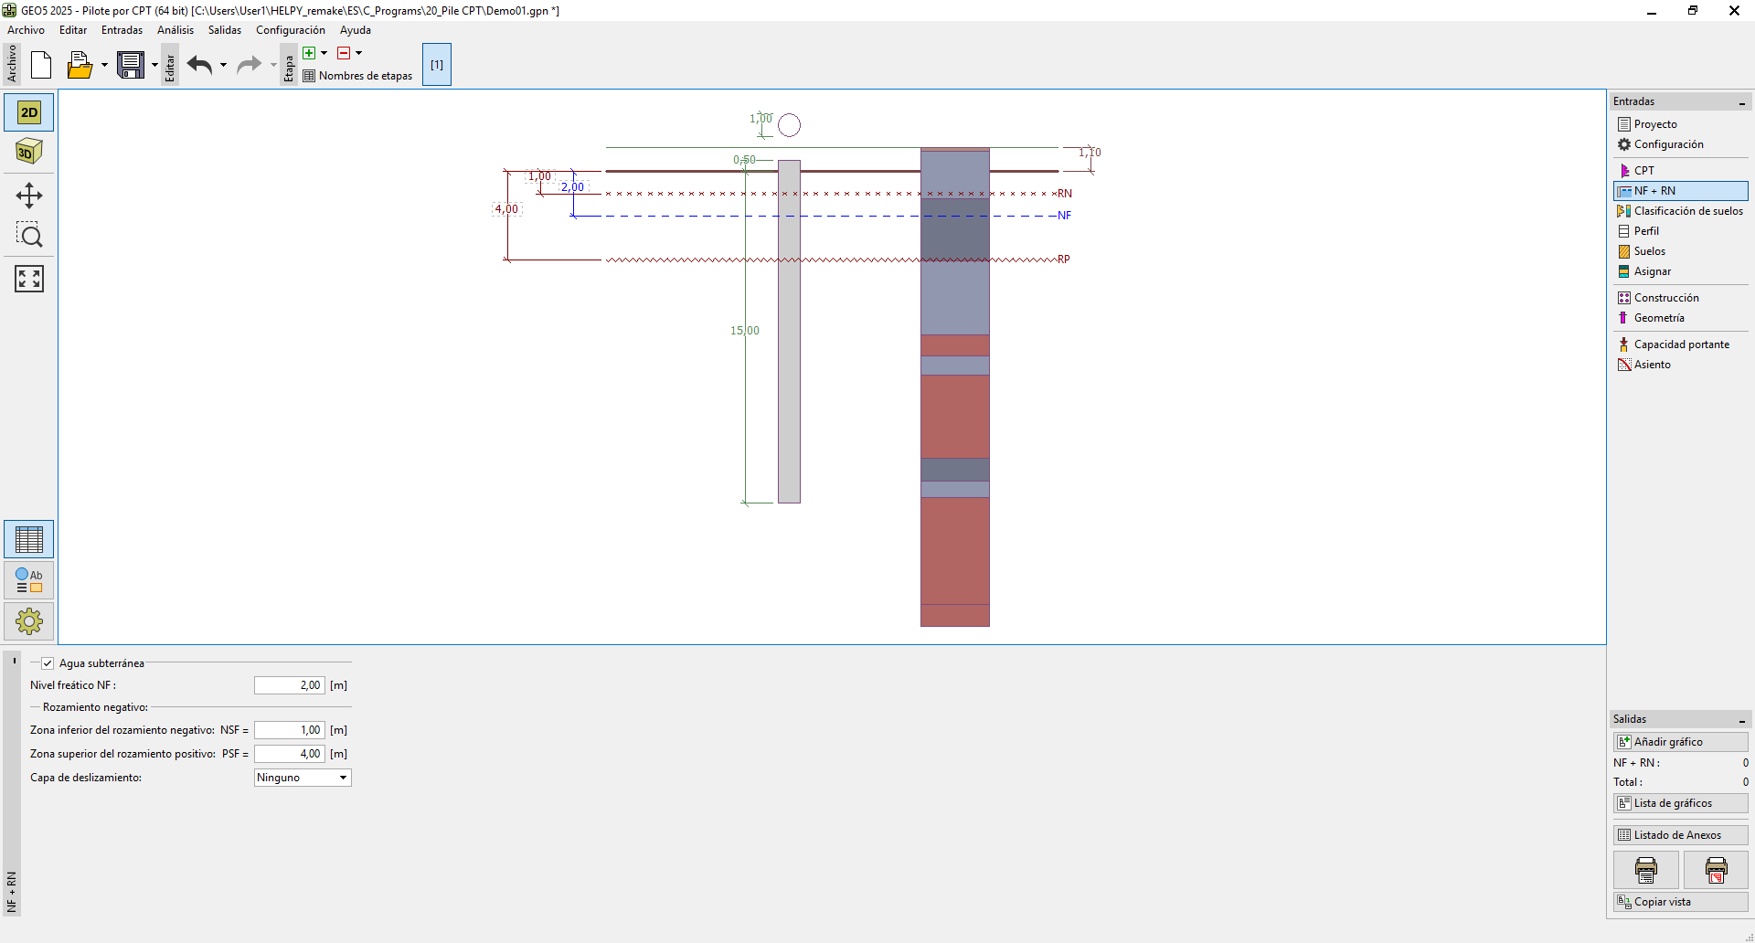Click the undo arrow icon
Screen dimensions: 1755x943
click(199, 65)
